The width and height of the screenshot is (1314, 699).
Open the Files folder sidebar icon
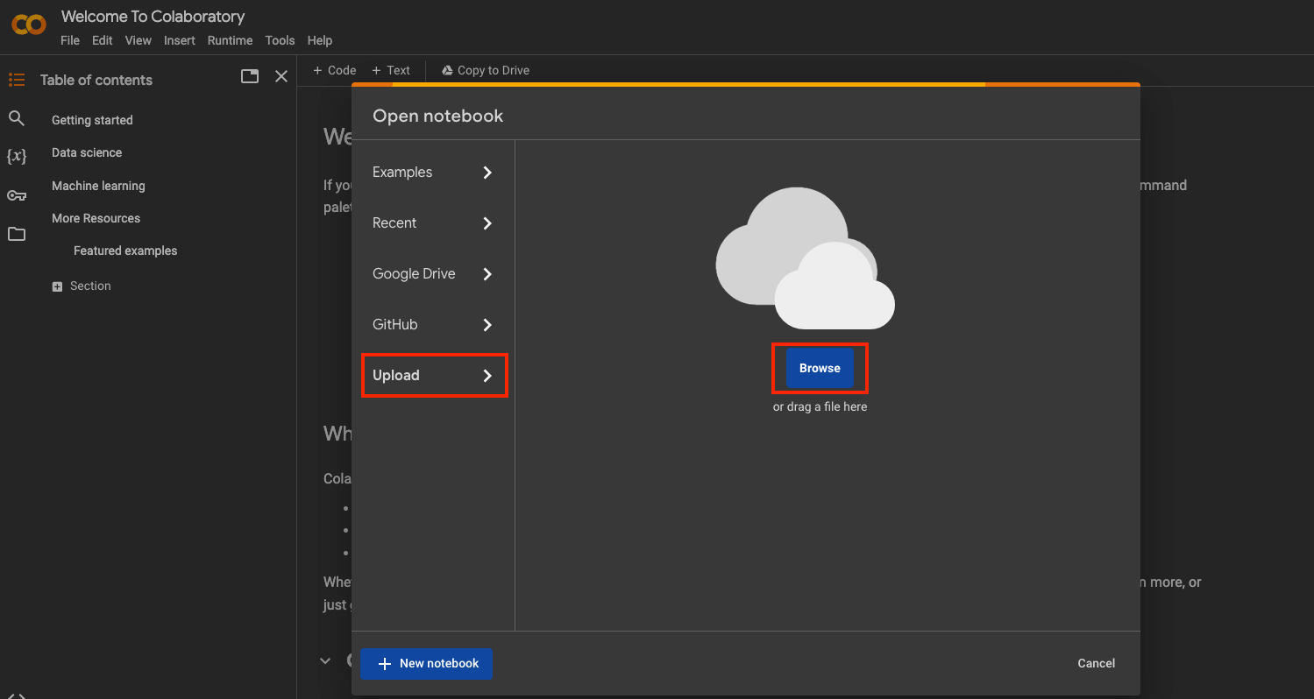point(17,234)
